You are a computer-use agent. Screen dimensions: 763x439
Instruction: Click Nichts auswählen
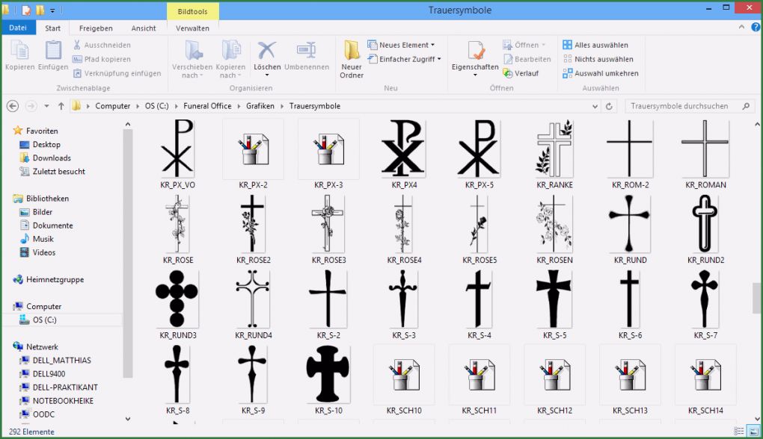(x=601, y=59)
